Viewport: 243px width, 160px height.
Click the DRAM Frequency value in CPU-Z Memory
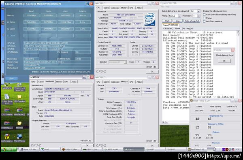[x=131, y=102]
